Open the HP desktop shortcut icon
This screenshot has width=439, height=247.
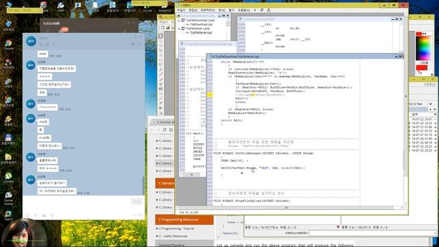[60, 7]
